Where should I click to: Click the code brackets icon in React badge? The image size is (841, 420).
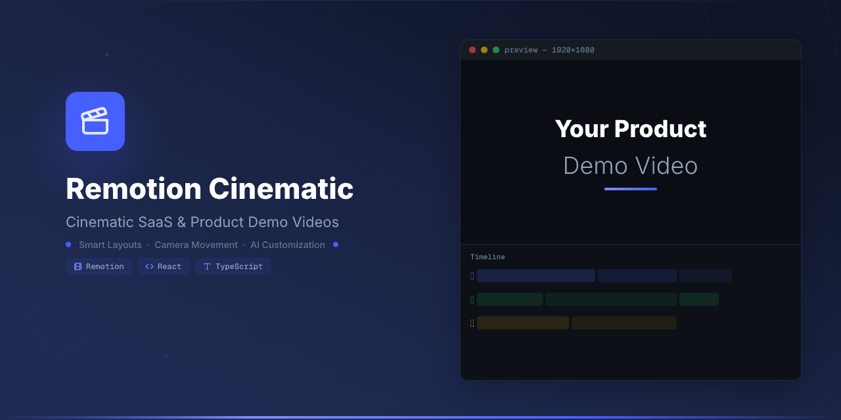coord(149,266)
